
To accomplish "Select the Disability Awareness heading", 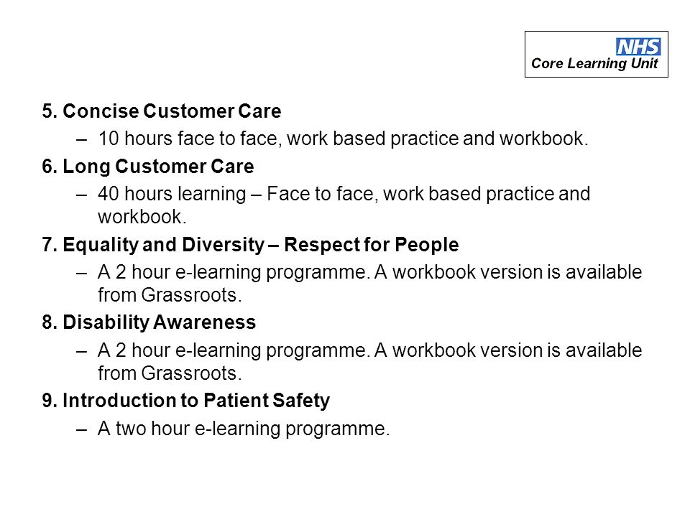I will [x=149, y=322].
